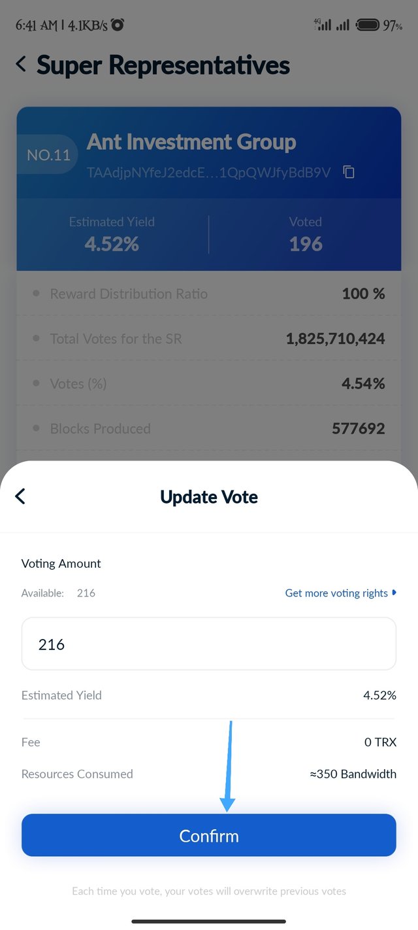Tap the alarm icon in status bar
Image resolution: width=418 pixels, height=930 pixels.
(118, 25)
